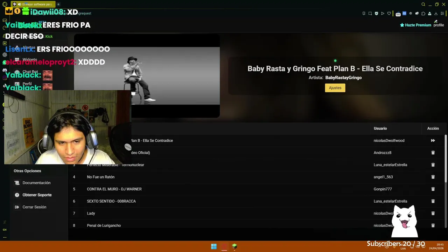
Task: Delete the song requested by Androzzz8
Action: click(433, 153)
